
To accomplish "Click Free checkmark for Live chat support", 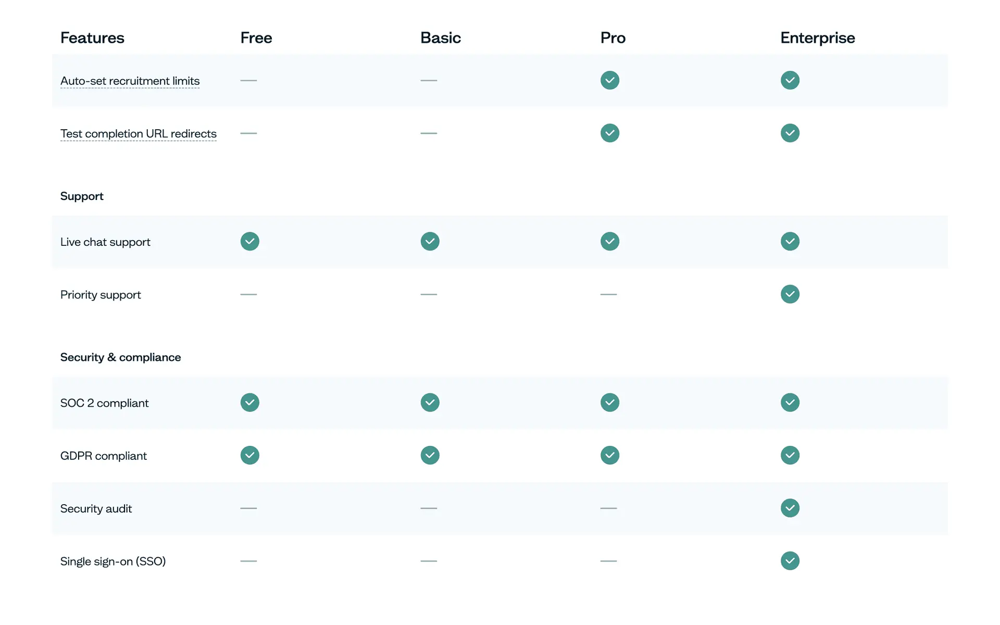I will (249, 241).
